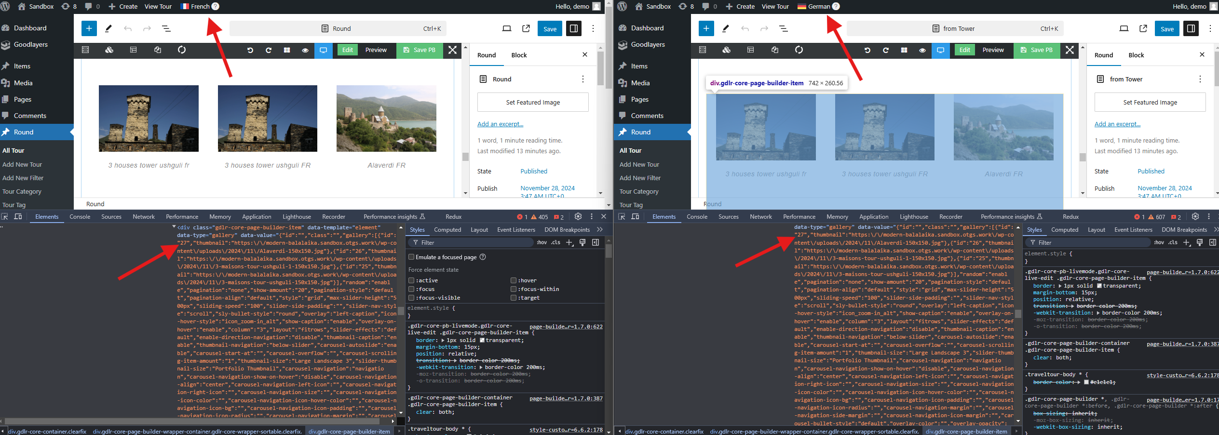Image resolution: width=1219 pixels, height=435 pixels.
Task: Click updates counter 8 in German admin bar
Action: (686, 6)
